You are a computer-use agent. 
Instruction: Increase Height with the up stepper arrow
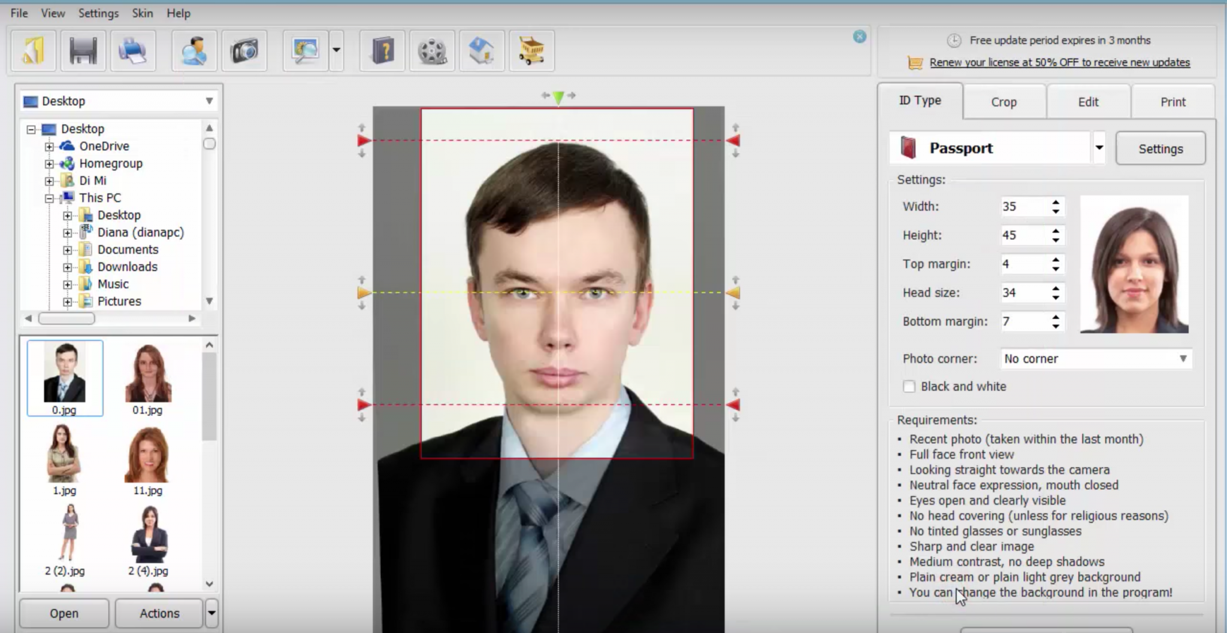click(1056, 230)
